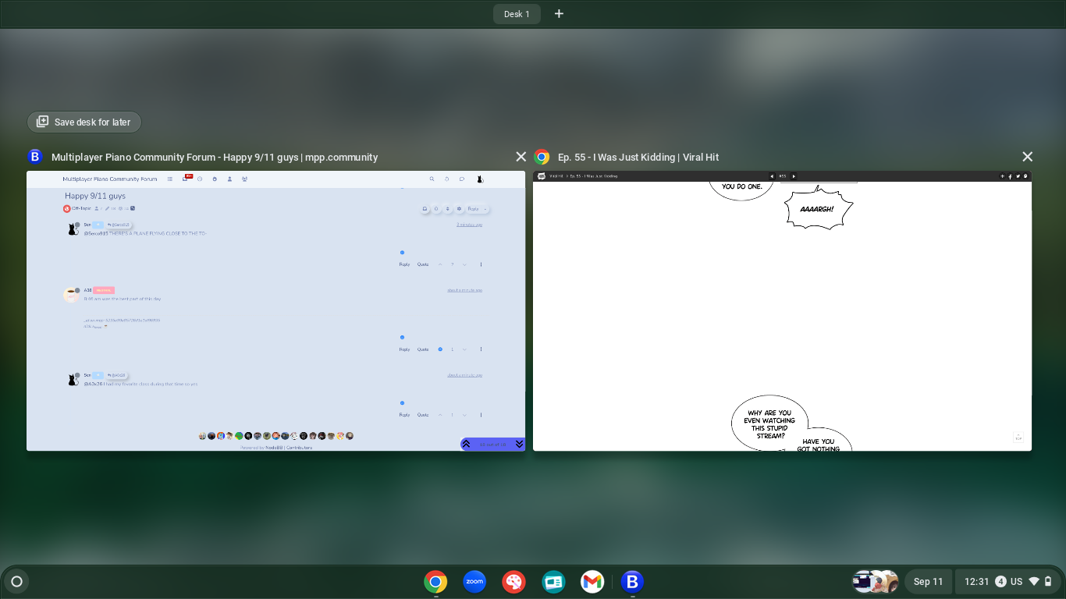Open the US keyboard input selector
The height and width of the screenshot is (599, 1066).
tap(1016, 582)
